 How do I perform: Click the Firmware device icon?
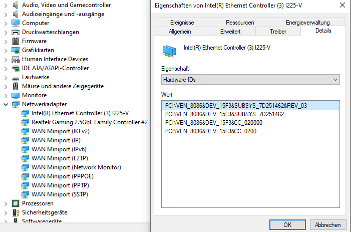click(16, 41)
